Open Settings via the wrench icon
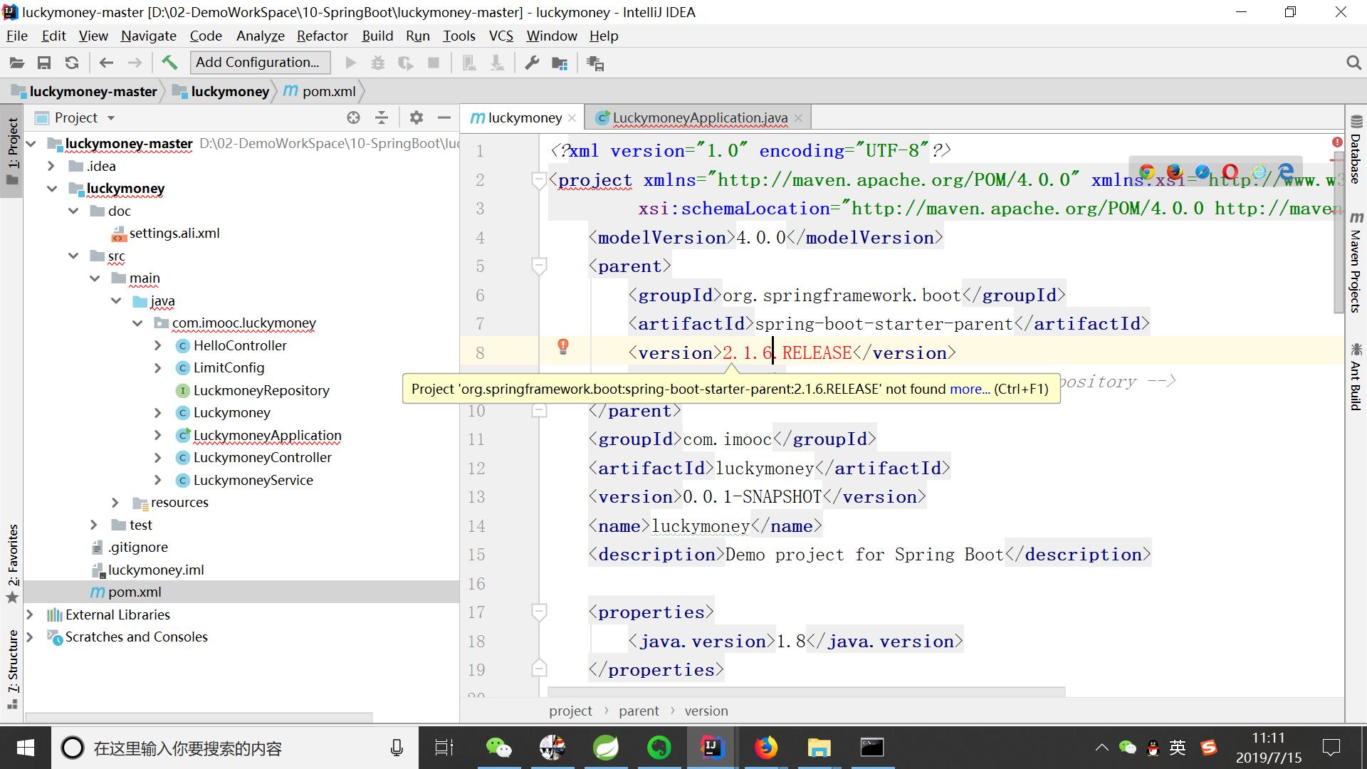The width and height of the screenshot is (1367, 769). [532, 63]
